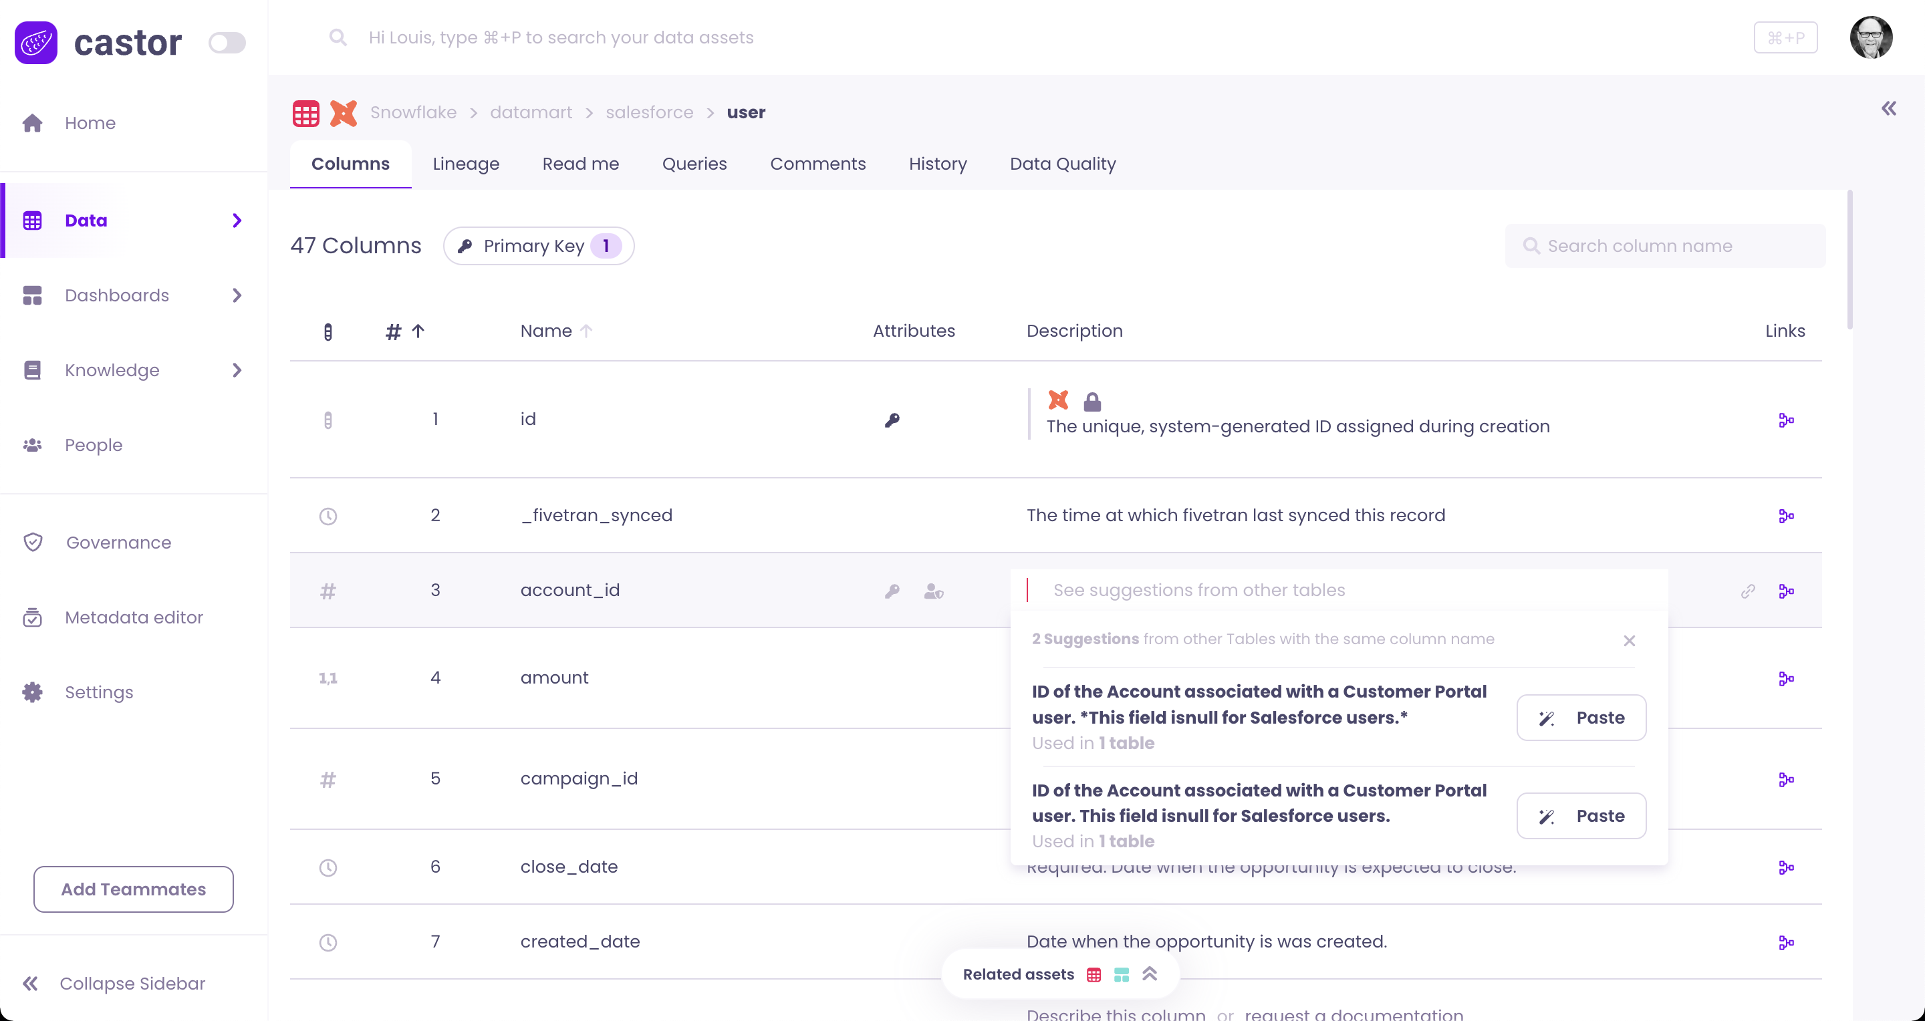Click the owner icon on account_id row

click(933, 591)
